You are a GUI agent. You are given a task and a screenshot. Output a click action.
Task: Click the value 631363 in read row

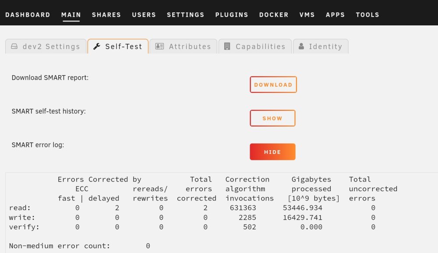click(x=243, y=208)
